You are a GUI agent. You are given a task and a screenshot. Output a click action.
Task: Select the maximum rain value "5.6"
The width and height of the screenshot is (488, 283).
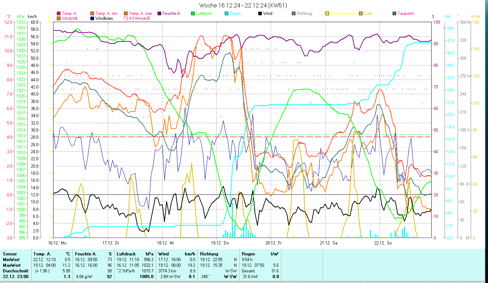(x=276, y=265)
